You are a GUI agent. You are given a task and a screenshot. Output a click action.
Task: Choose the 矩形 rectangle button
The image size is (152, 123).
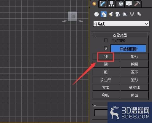point(134,57)
